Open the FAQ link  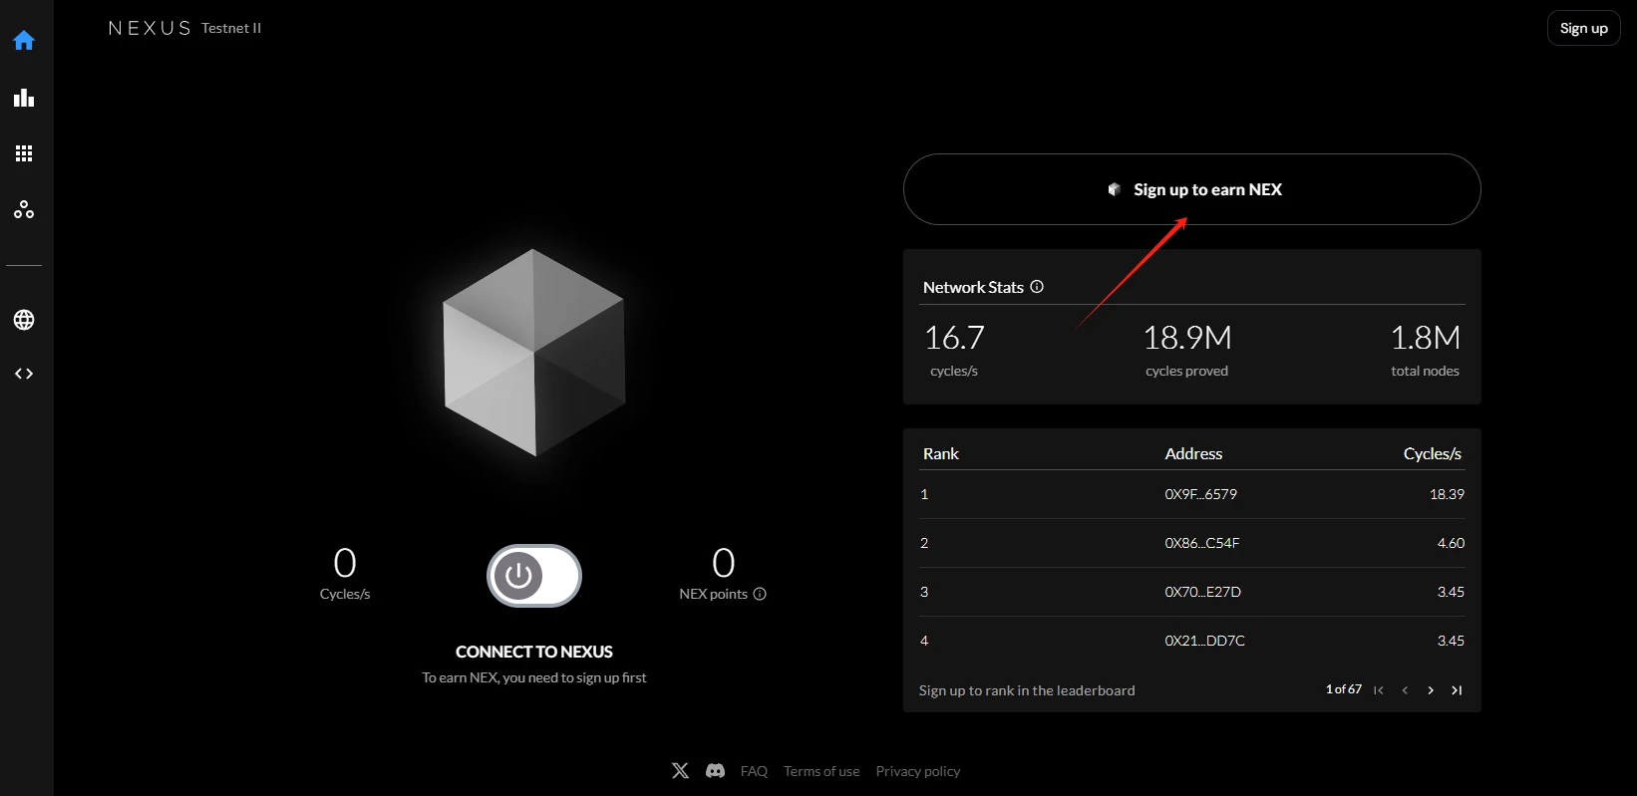tap(754, 771)
